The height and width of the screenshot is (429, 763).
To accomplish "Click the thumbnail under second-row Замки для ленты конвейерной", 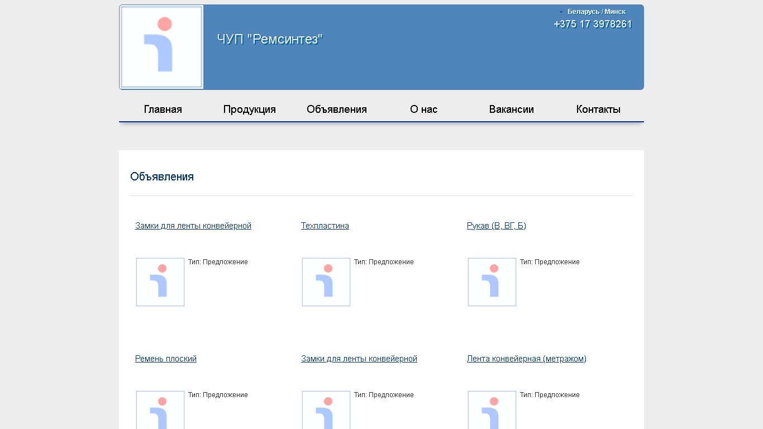I will 326,410.
